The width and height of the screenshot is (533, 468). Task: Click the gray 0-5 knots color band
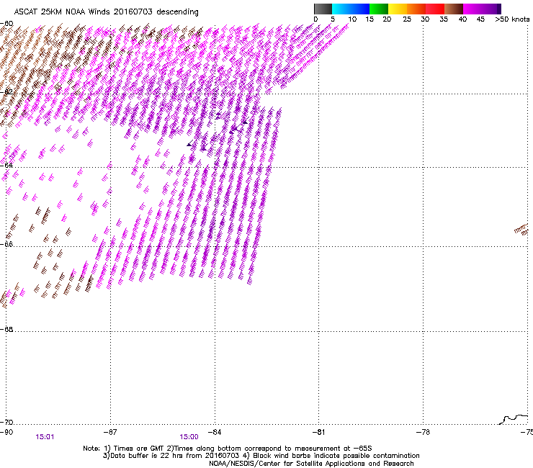click(x=323, y=9)
